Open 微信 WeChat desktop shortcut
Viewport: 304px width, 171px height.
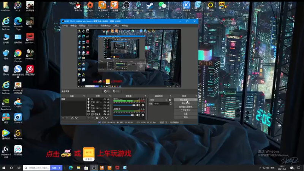tap(162, 6)
